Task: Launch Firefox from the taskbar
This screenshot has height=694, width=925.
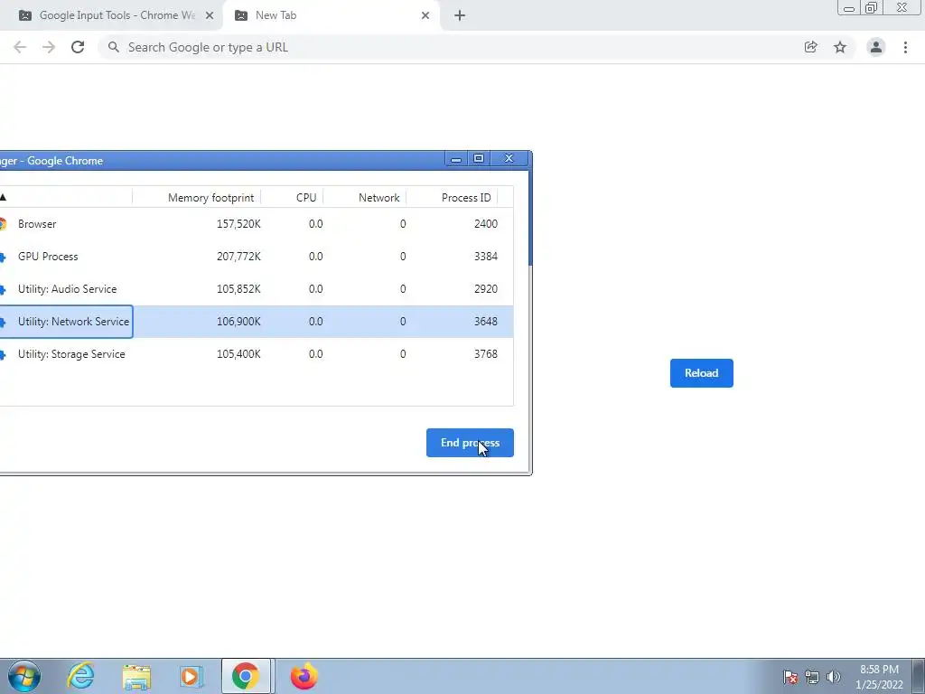Action: (304, 676)
